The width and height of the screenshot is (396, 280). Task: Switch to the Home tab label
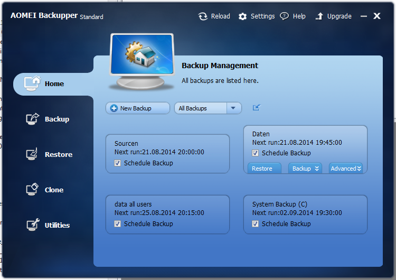(x=54, y=83)
